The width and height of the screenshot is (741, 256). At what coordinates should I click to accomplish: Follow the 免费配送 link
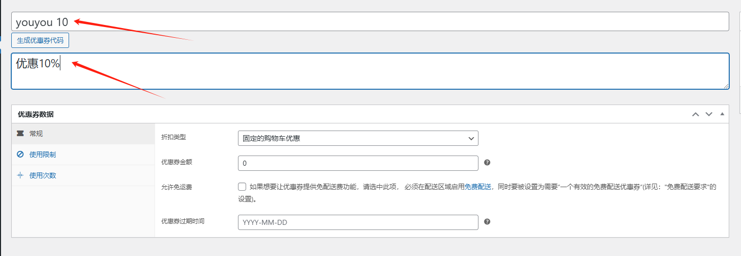477,187
